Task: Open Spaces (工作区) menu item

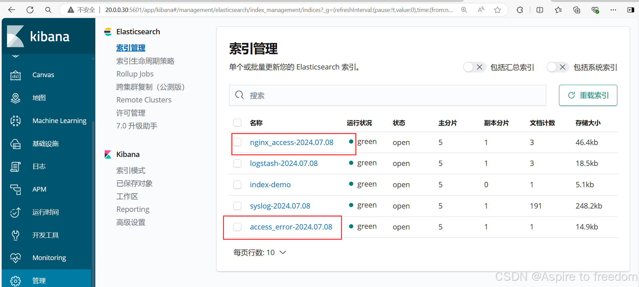Action: pos(127,197)
